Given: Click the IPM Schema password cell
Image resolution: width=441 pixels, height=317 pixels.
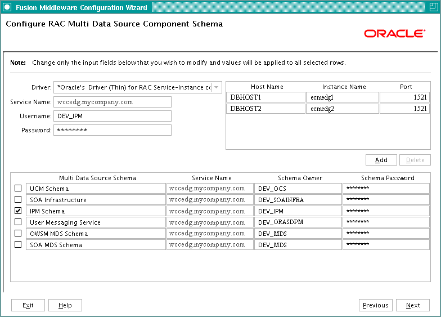Looking at the screenshot, I should coord(386,211).
